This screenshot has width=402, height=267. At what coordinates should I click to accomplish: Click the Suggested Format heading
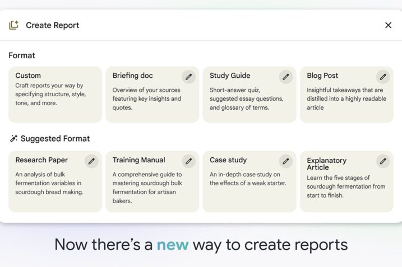click(x=55, y=139)
